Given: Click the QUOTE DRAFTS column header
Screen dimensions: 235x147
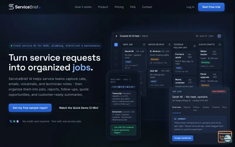Looking at the screenshot, I should [207, 45].
